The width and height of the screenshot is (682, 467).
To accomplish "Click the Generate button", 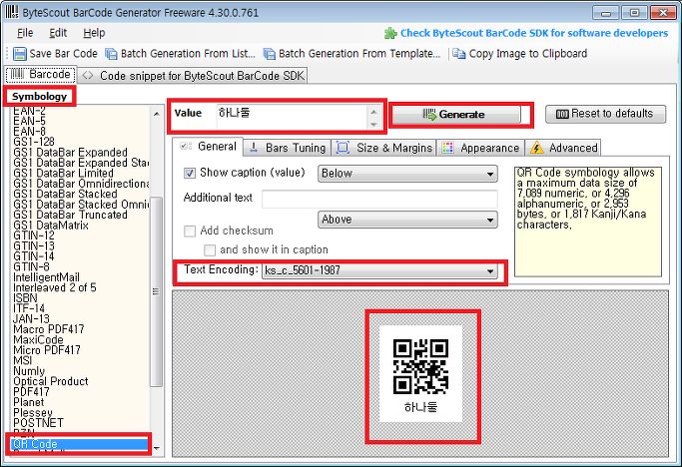I will [455, 115].
